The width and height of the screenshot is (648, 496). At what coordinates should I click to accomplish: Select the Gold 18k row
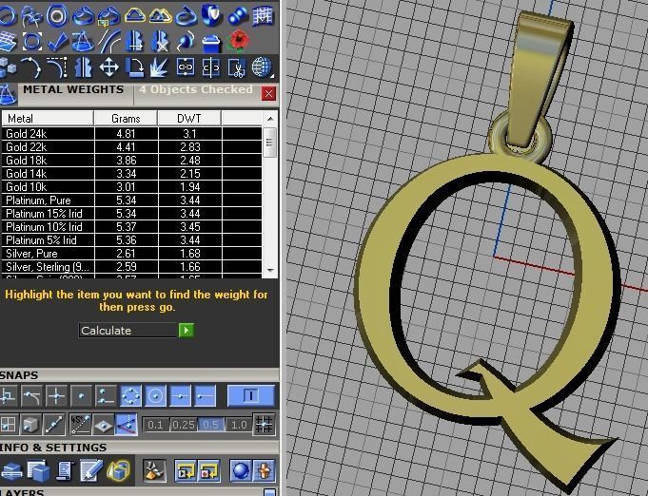[x=131, y=160]
